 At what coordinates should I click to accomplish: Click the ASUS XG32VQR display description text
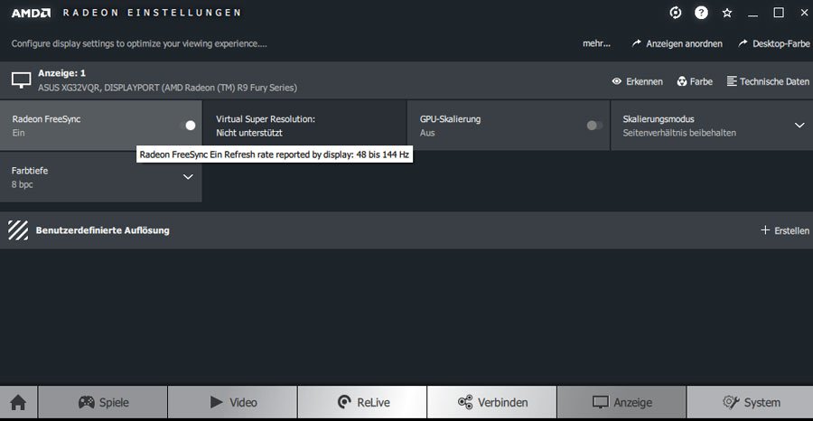(167, 88)
